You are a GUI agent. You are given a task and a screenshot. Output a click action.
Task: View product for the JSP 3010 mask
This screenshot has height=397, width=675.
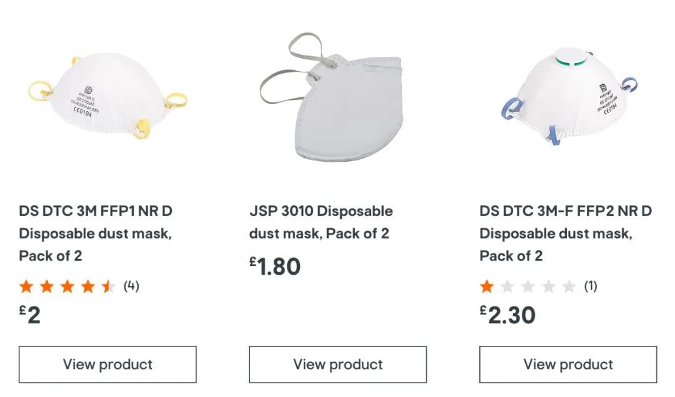click(337, 365)
